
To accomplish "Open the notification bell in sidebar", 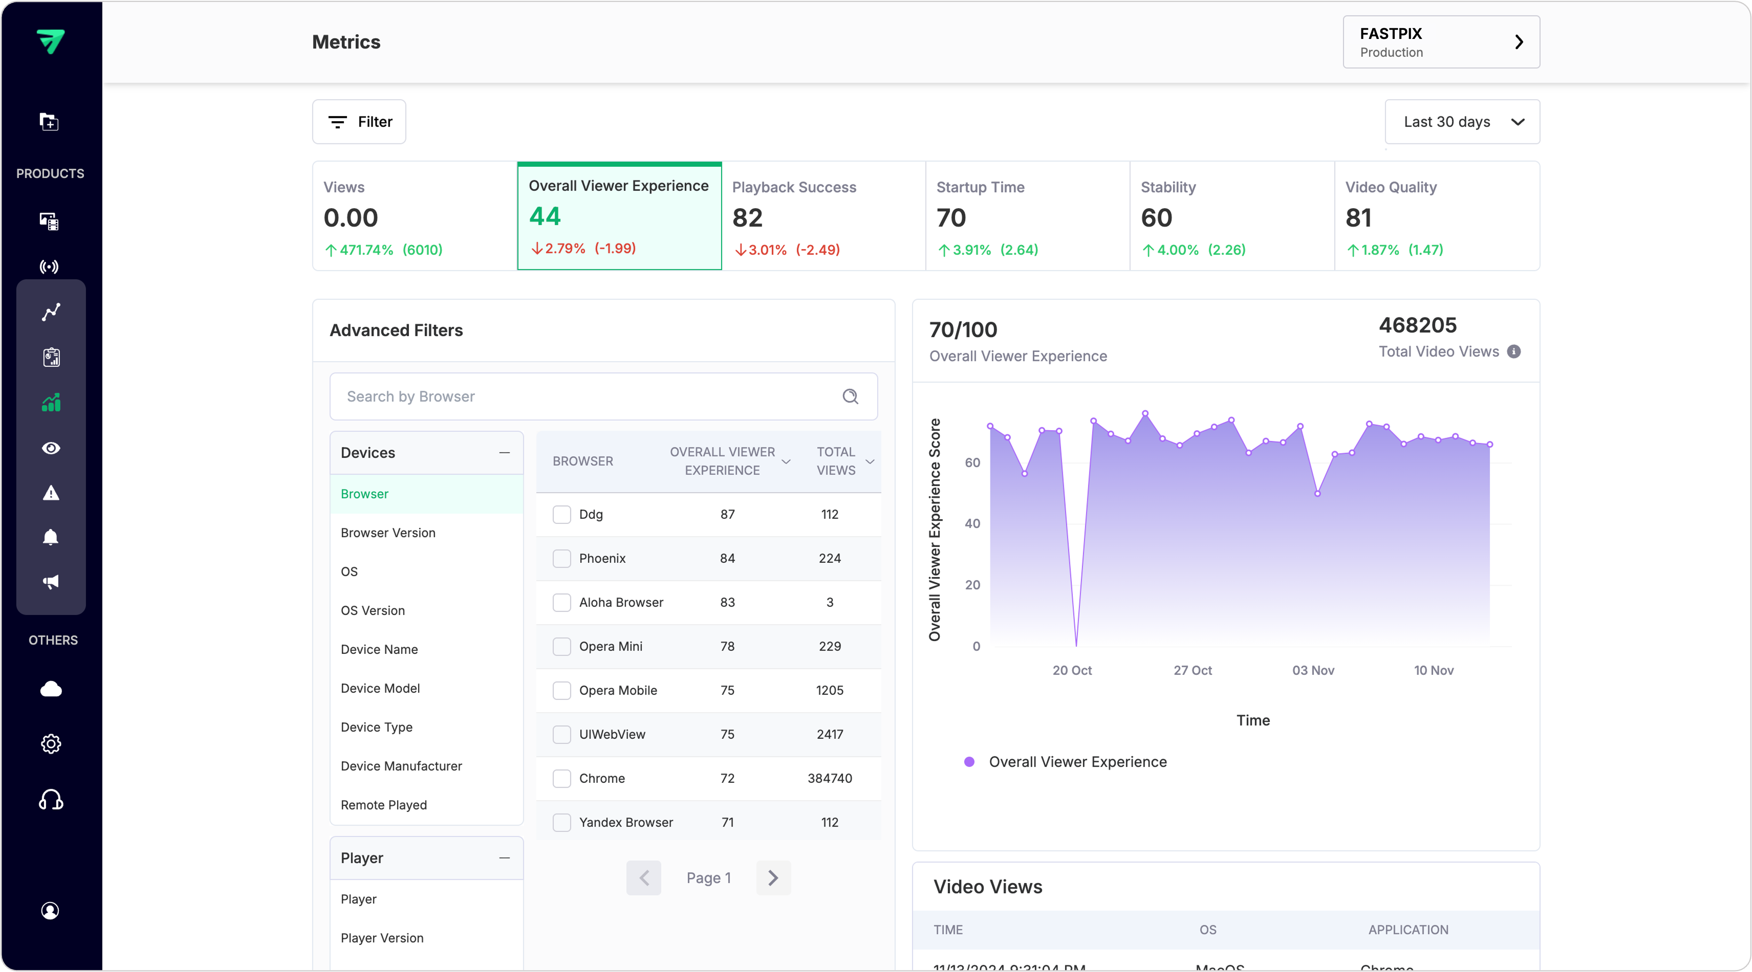I will pyautogui.click(x=51, y=537).
